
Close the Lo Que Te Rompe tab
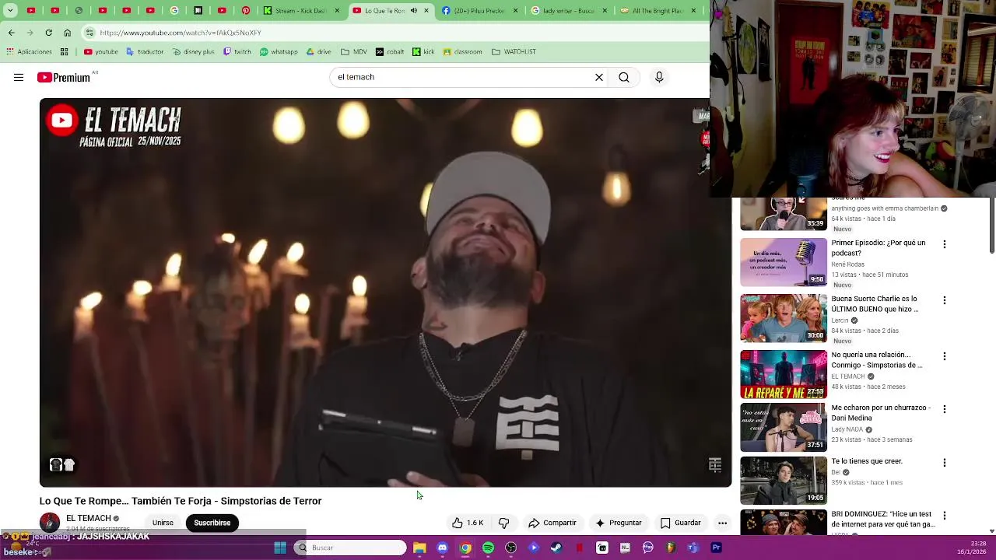(426, 11)
